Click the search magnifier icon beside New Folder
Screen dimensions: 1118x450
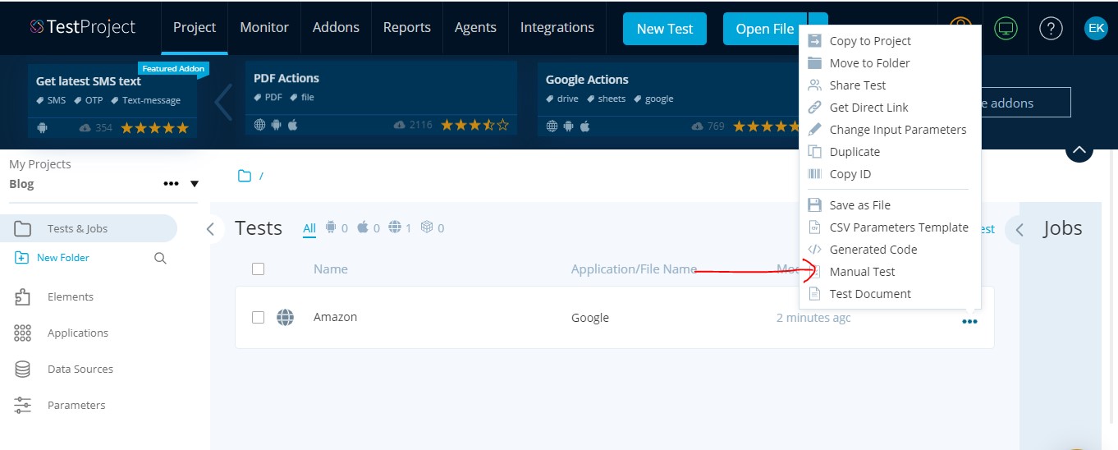coord(160,258)
